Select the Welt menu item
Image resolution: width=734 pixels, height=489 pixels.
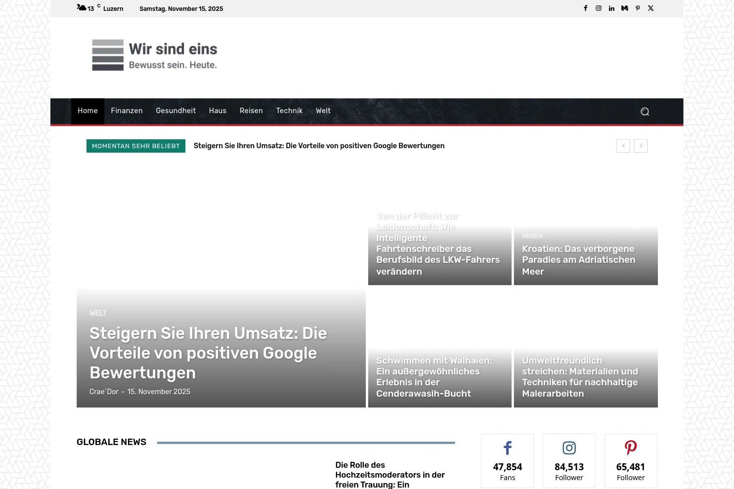tap(323, 111)
